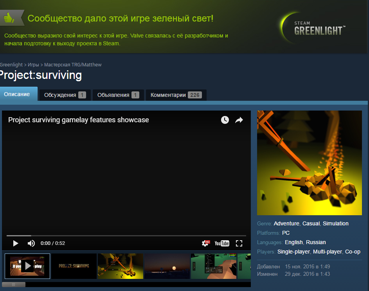This screenshot has width=369, height=291.
Task: Click the large campfire game artwork
Action: pos(310,163)
